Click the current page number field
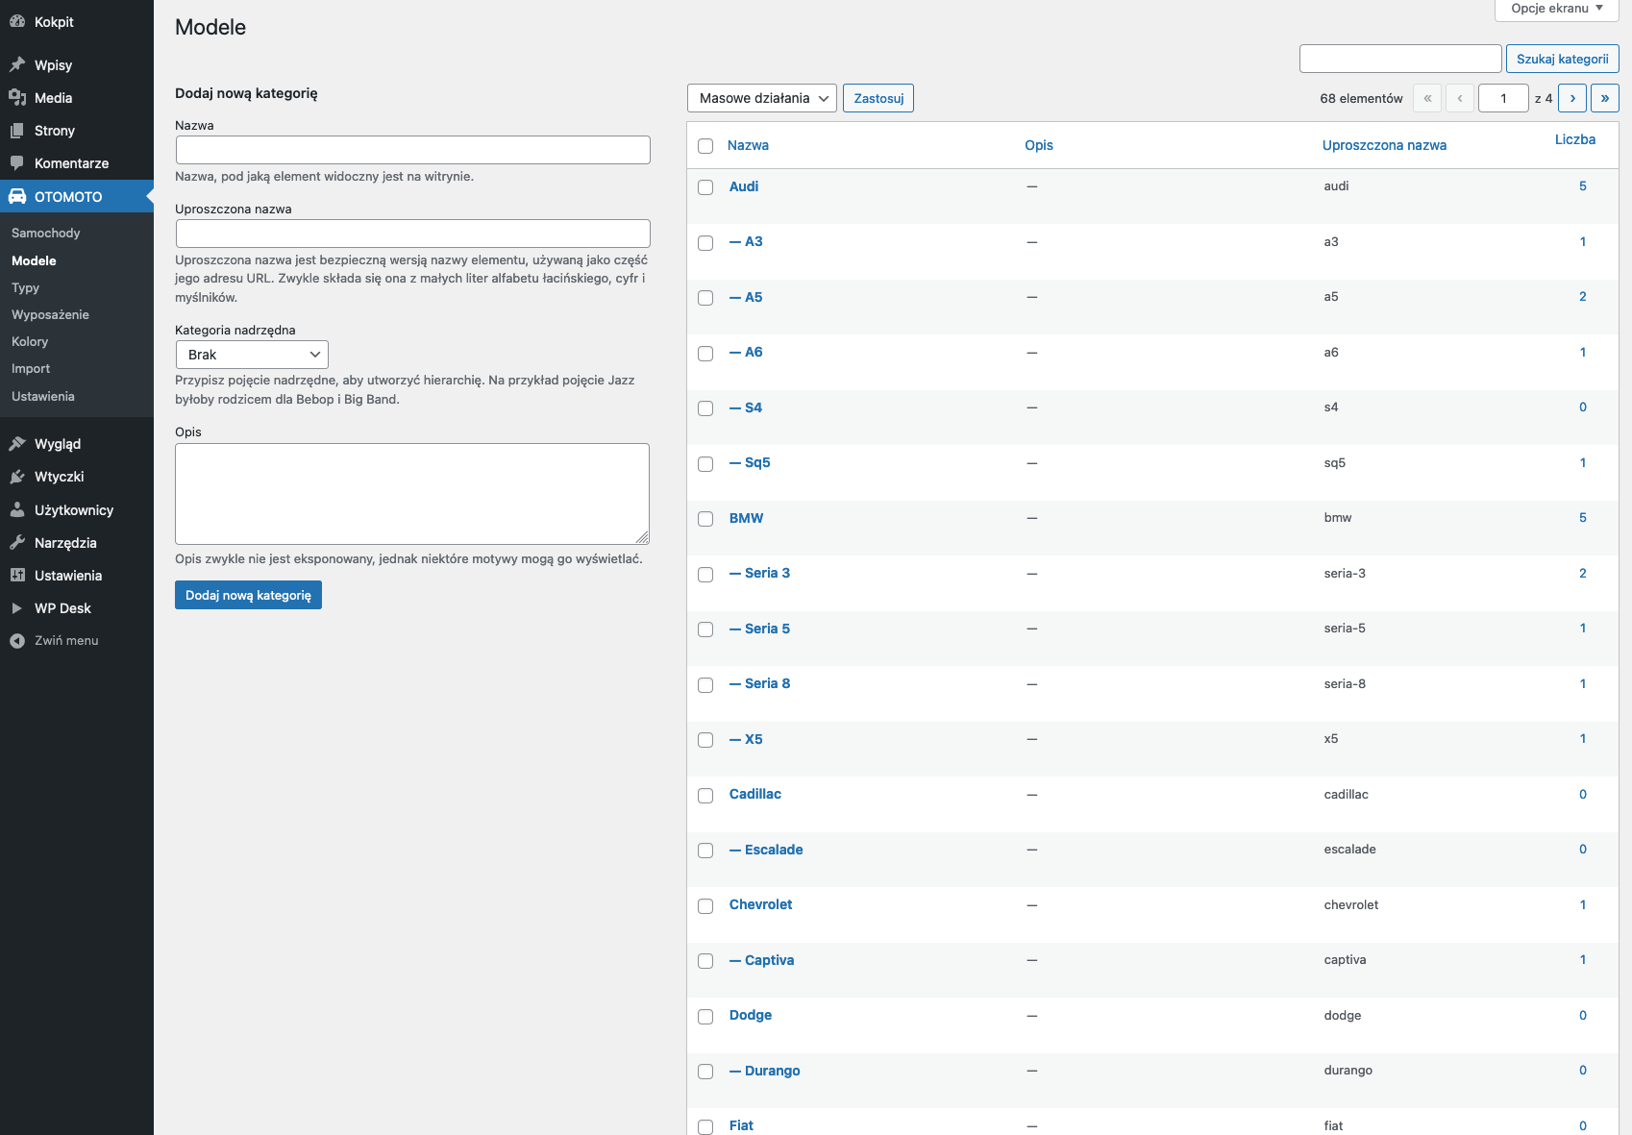 (x=1503, y=98)
